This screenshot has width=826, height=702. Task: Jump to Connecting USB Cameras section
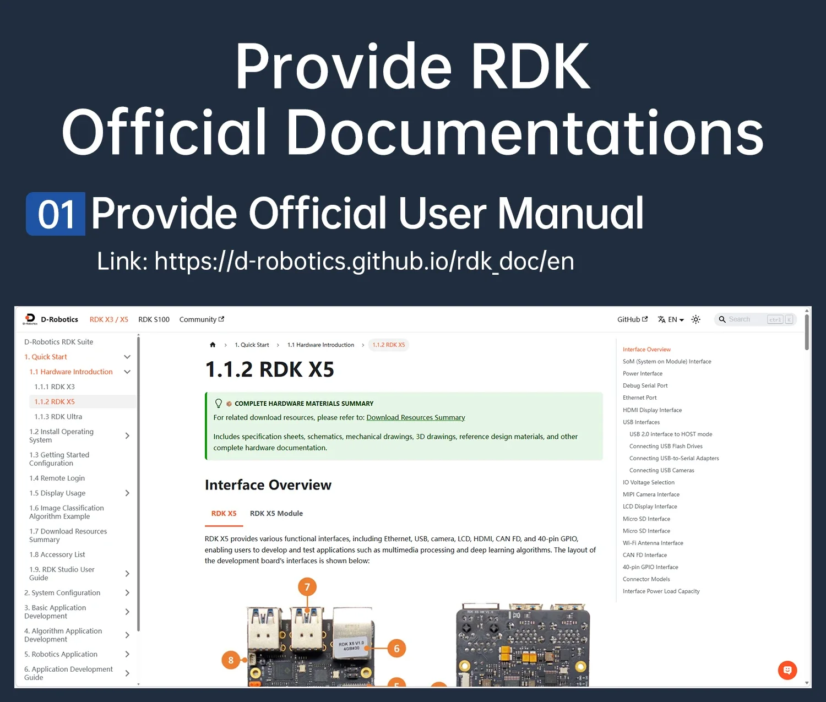pyautogui.click(x=661, y=471)
